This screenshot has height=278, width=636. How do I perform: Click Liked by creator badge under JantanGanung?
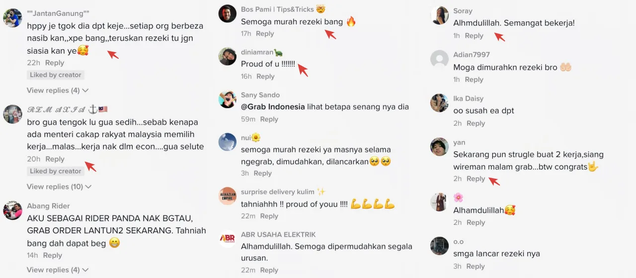point(56,75)
